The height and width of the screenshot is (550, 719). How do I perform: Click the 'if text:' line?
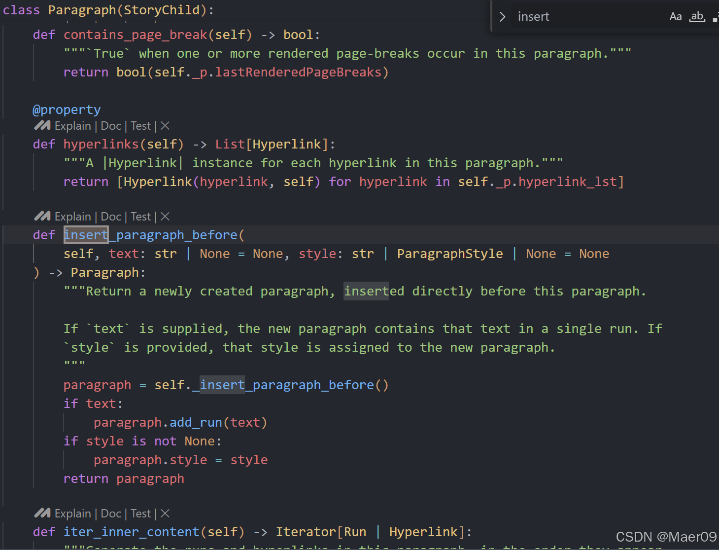pos(93,404)
